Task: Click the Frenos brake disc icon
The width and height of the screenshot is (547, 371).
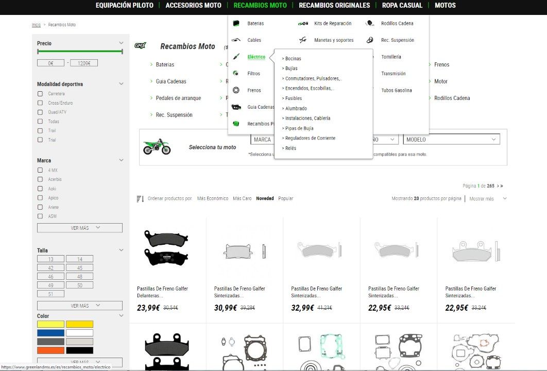Action: pyautogui.click(x=236, y=90)
